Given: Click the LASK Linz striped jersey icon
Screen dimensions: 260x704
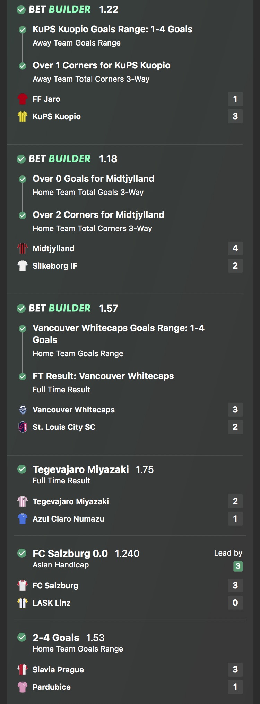Looking at the screenshot, I should (23, 603).
